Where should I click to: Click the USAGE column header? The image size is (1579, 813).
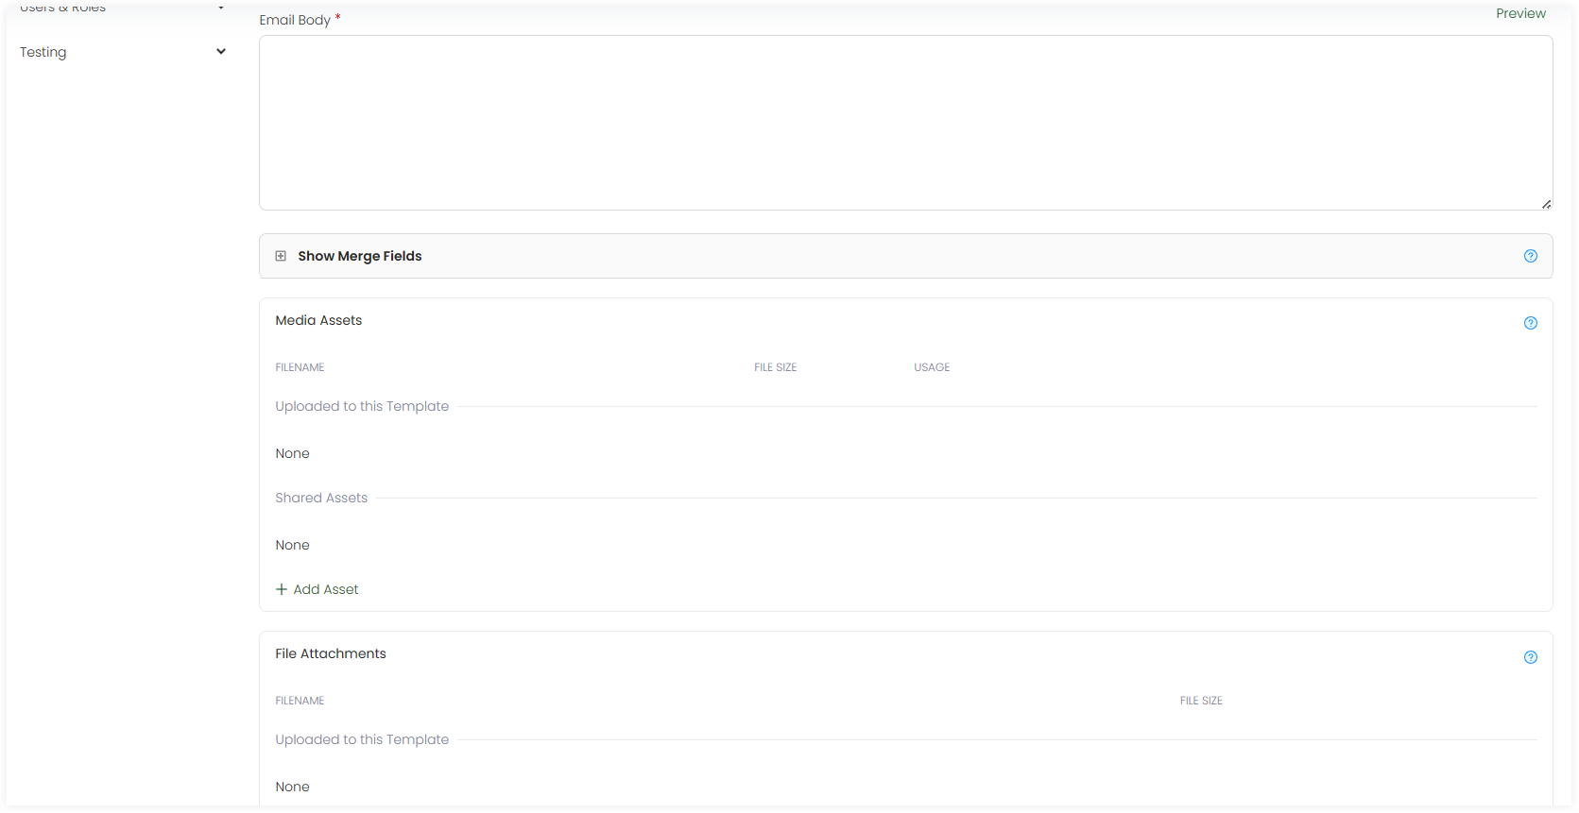[x=932, y=367]
